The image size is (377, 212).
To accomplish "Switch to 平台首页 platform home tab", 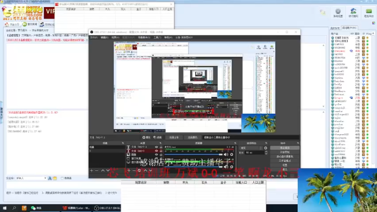I will coord(13,24).
